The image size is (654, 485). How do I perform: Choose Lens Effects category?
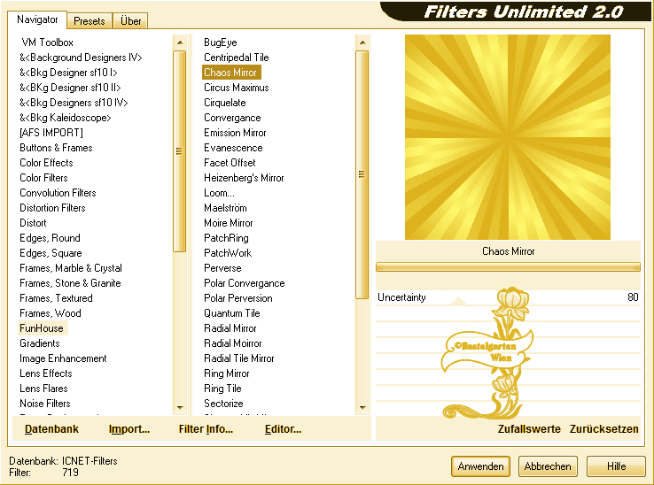pos(46,373)
